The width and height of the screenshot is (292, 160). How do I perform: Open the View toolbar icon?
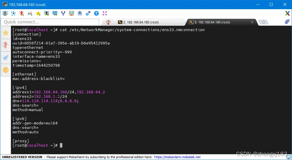47,13
